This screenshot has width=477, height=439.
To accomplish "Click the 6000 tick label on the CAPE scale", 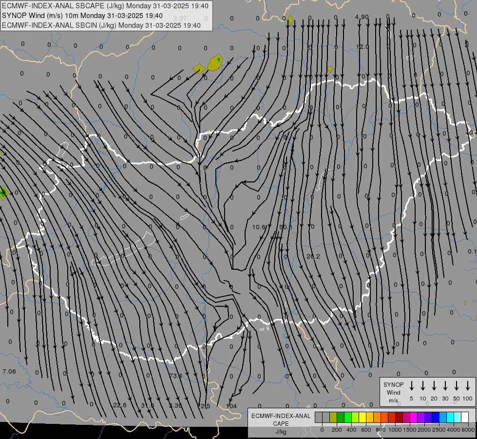I will pyautogui.click(x=469, y=430).
